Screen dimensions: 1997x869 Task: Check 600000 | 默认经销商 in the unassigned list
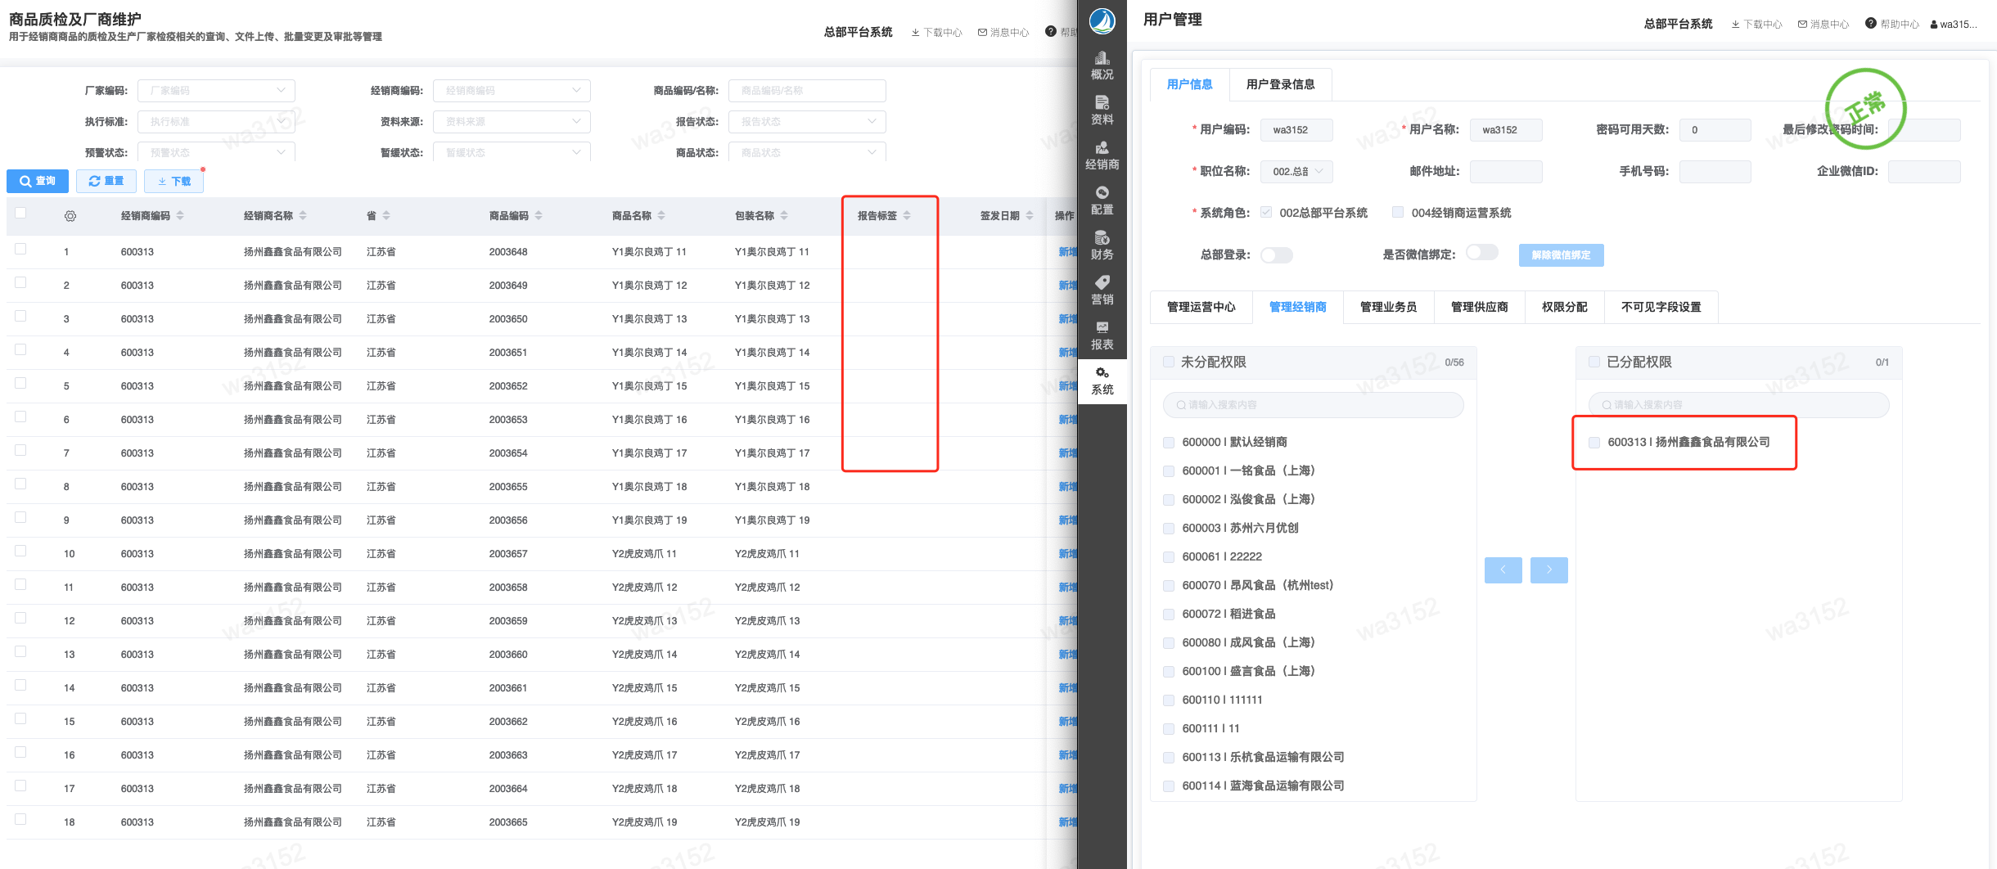[1169, 443]
